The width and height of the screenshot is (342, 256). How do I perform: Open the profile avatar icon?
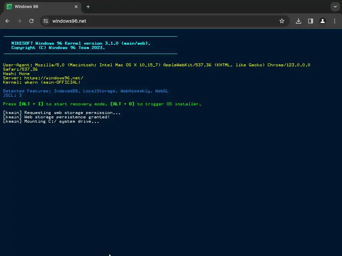tap(323, 21)
